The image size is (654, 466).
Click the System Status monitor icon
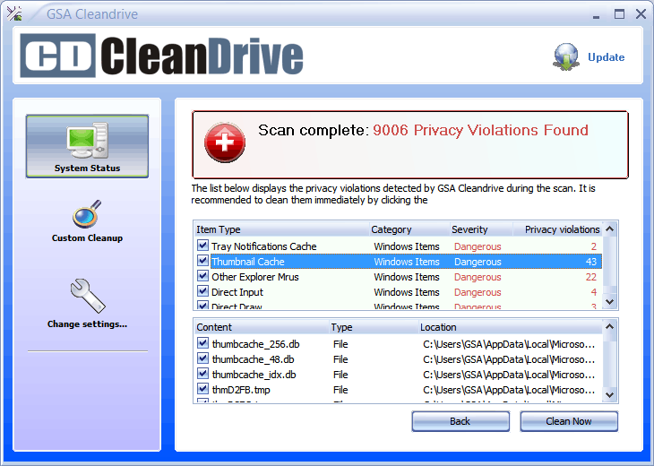click(88, 140)
